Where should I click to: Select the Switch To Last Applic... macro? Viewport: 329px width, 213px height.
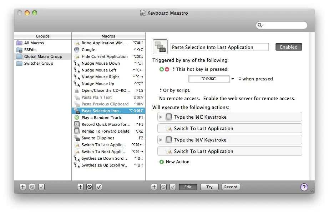108,145
